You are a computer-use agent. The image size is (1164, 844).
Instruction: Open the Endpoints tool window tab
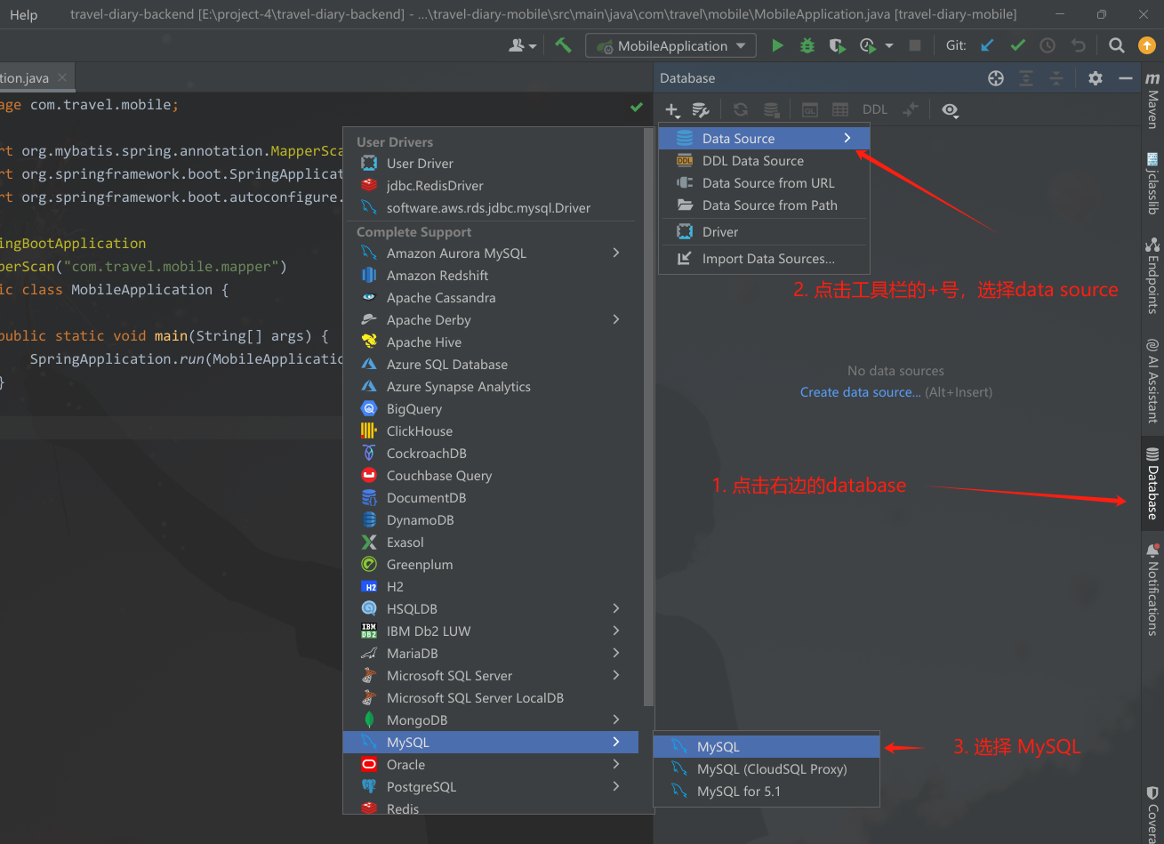click(1152, 275)
